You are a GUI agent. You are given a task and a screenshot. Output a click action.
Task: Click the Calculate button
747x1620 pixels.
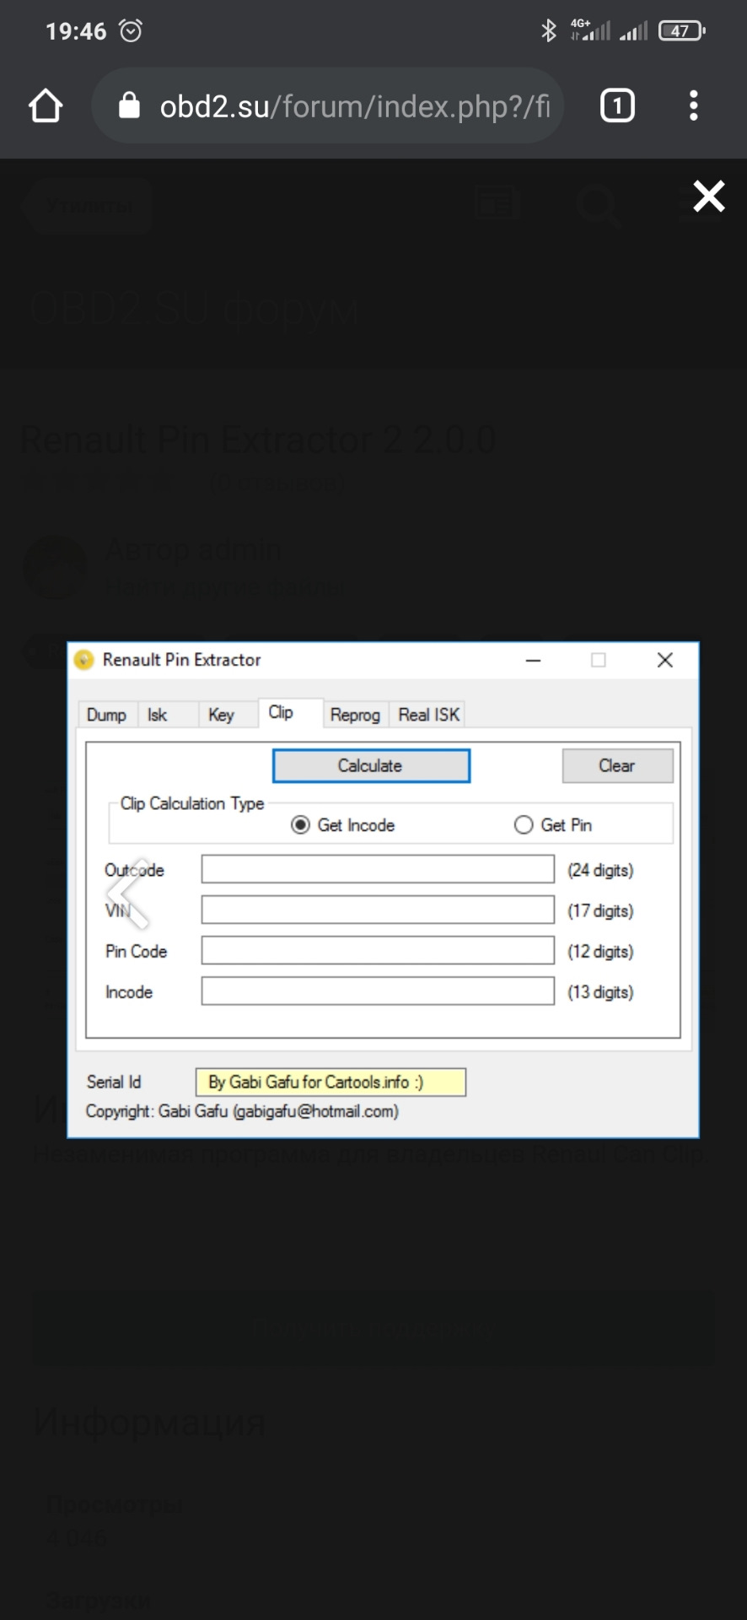point(371,765)
